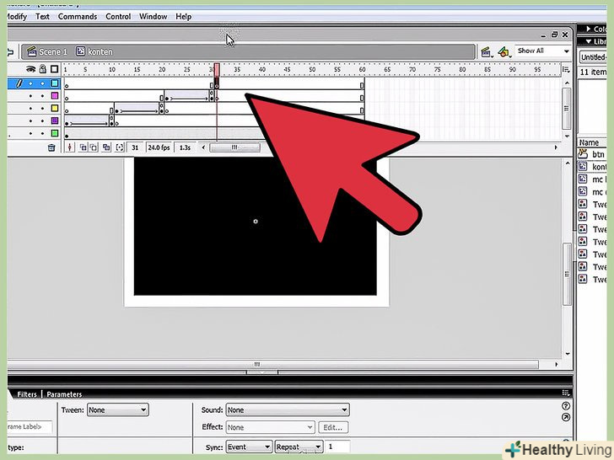Collapse the Library panel
Screen dimensions: 614x460
(x=589, y=41)
